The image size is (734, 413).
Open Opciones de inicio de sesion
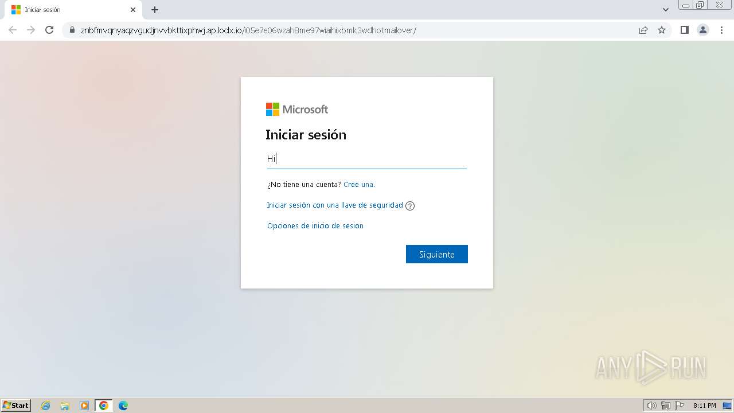(x=315, y=226)
